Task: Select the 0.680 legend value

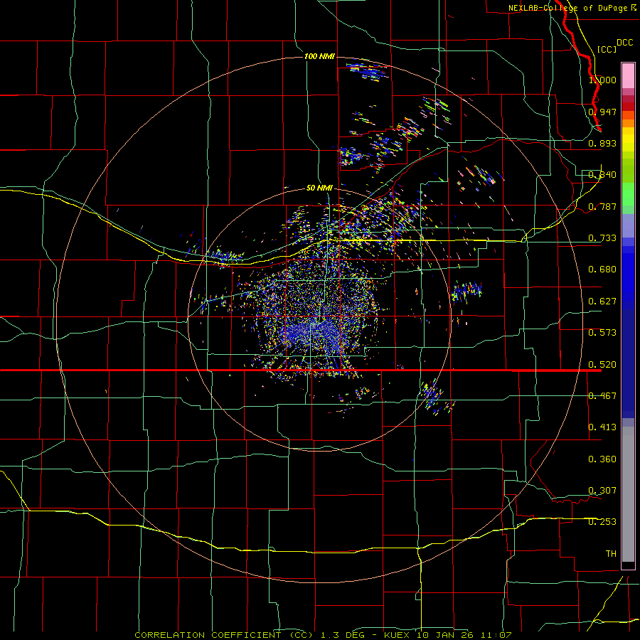Action: point(602,270)
